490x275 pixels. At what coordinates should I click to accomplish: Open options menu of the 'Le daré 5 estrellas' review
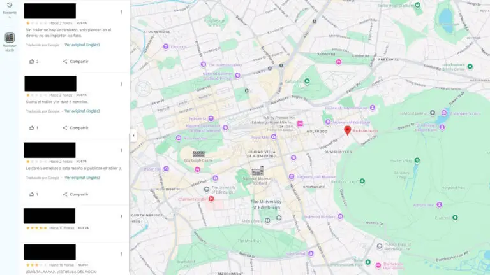(x=121, y=151)
